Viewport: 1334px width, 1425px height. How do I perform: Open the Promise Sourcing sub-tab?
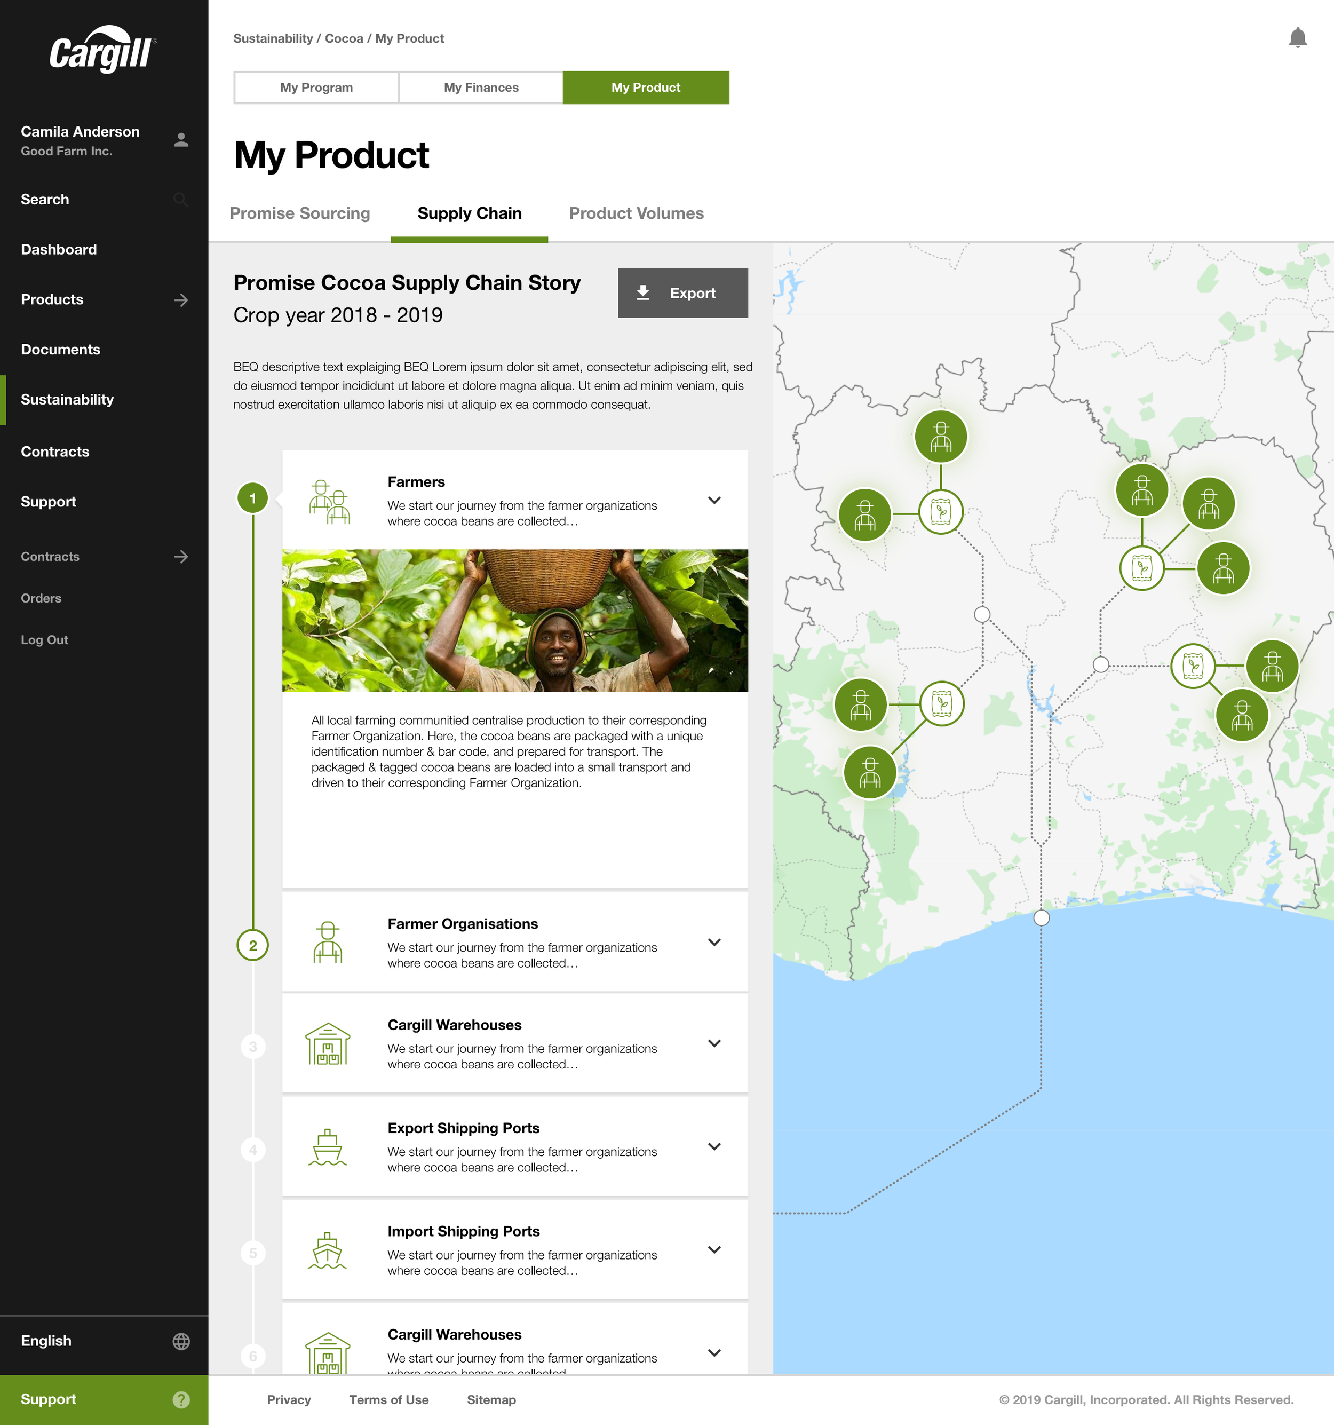point(300,213)
